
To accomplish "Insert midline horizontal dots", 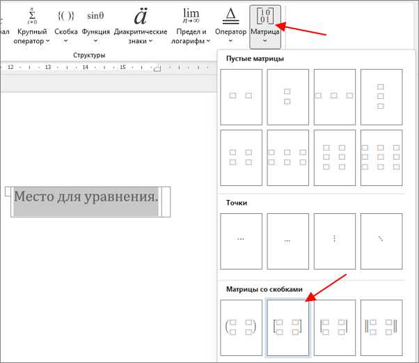I will [241, 241].
